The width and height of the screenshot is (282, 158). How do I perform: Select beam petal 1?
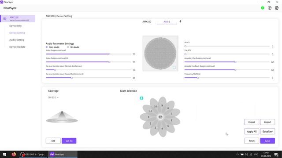pyautogui.click(x=148, y=117)
